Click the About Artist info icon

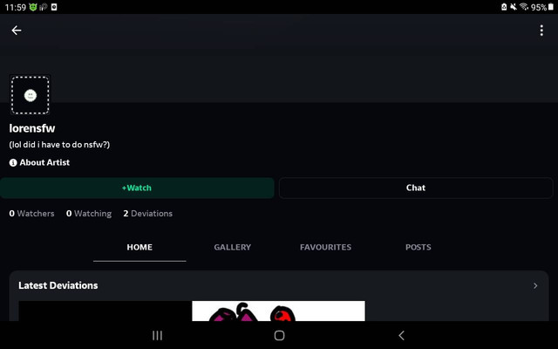tap(13, 163)
